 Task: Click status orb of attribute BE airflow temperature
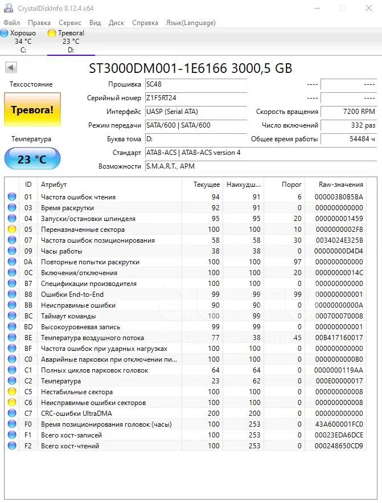pyautogui.click(x=12, y=337)
